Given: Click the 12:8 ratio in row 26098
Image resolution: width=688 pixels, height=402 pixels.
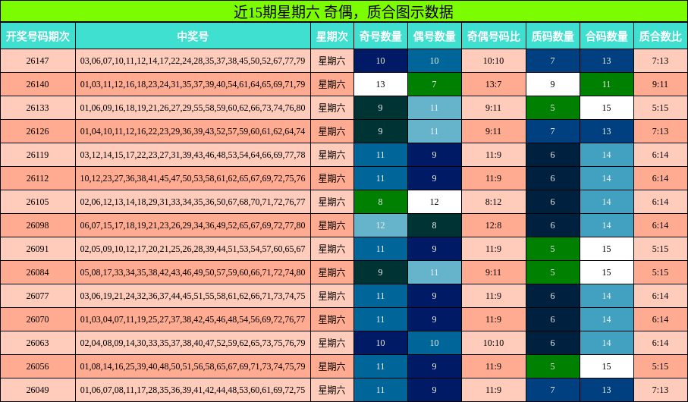Looking at the screenshot, I should pyautogui.click(x=494, y=225).
